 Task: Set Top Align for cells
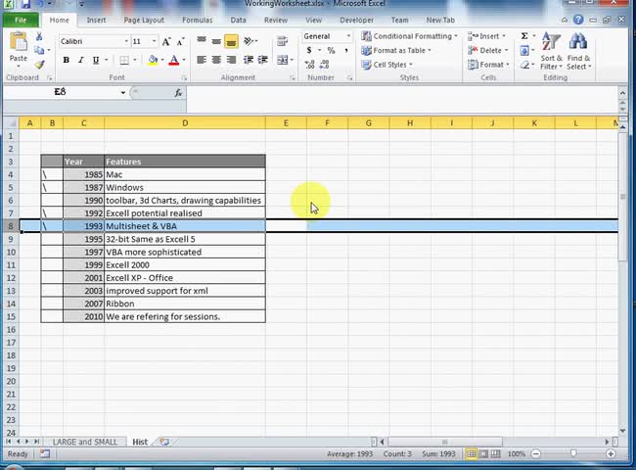202,41
